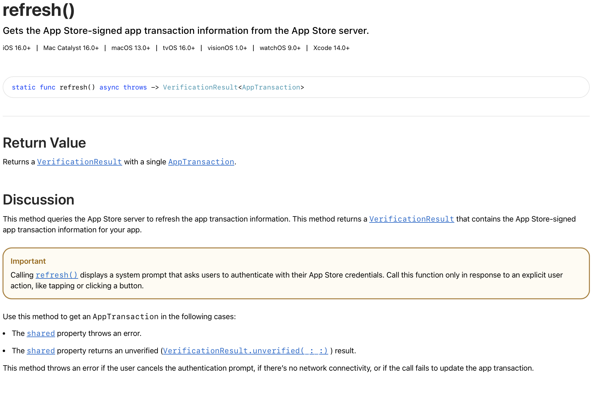
Task: Open VerificationResult link under Return Value
Action: (x=79, y=162)
